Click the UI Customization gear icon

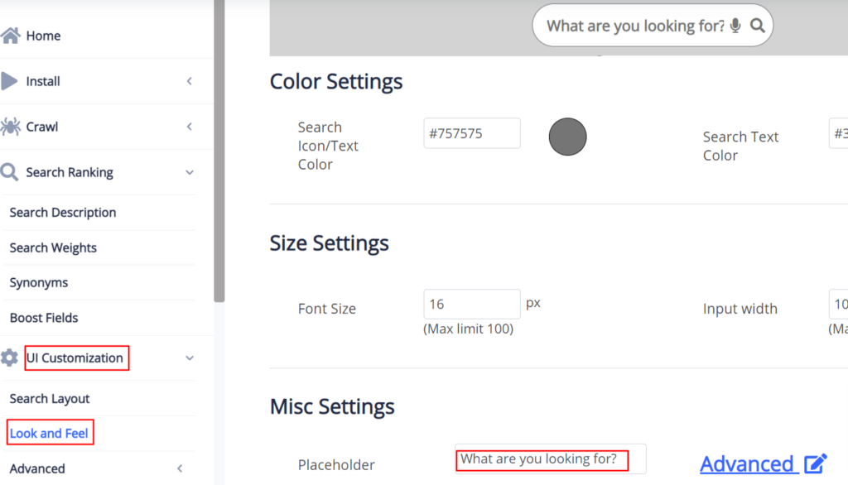(x=10, y=358)
